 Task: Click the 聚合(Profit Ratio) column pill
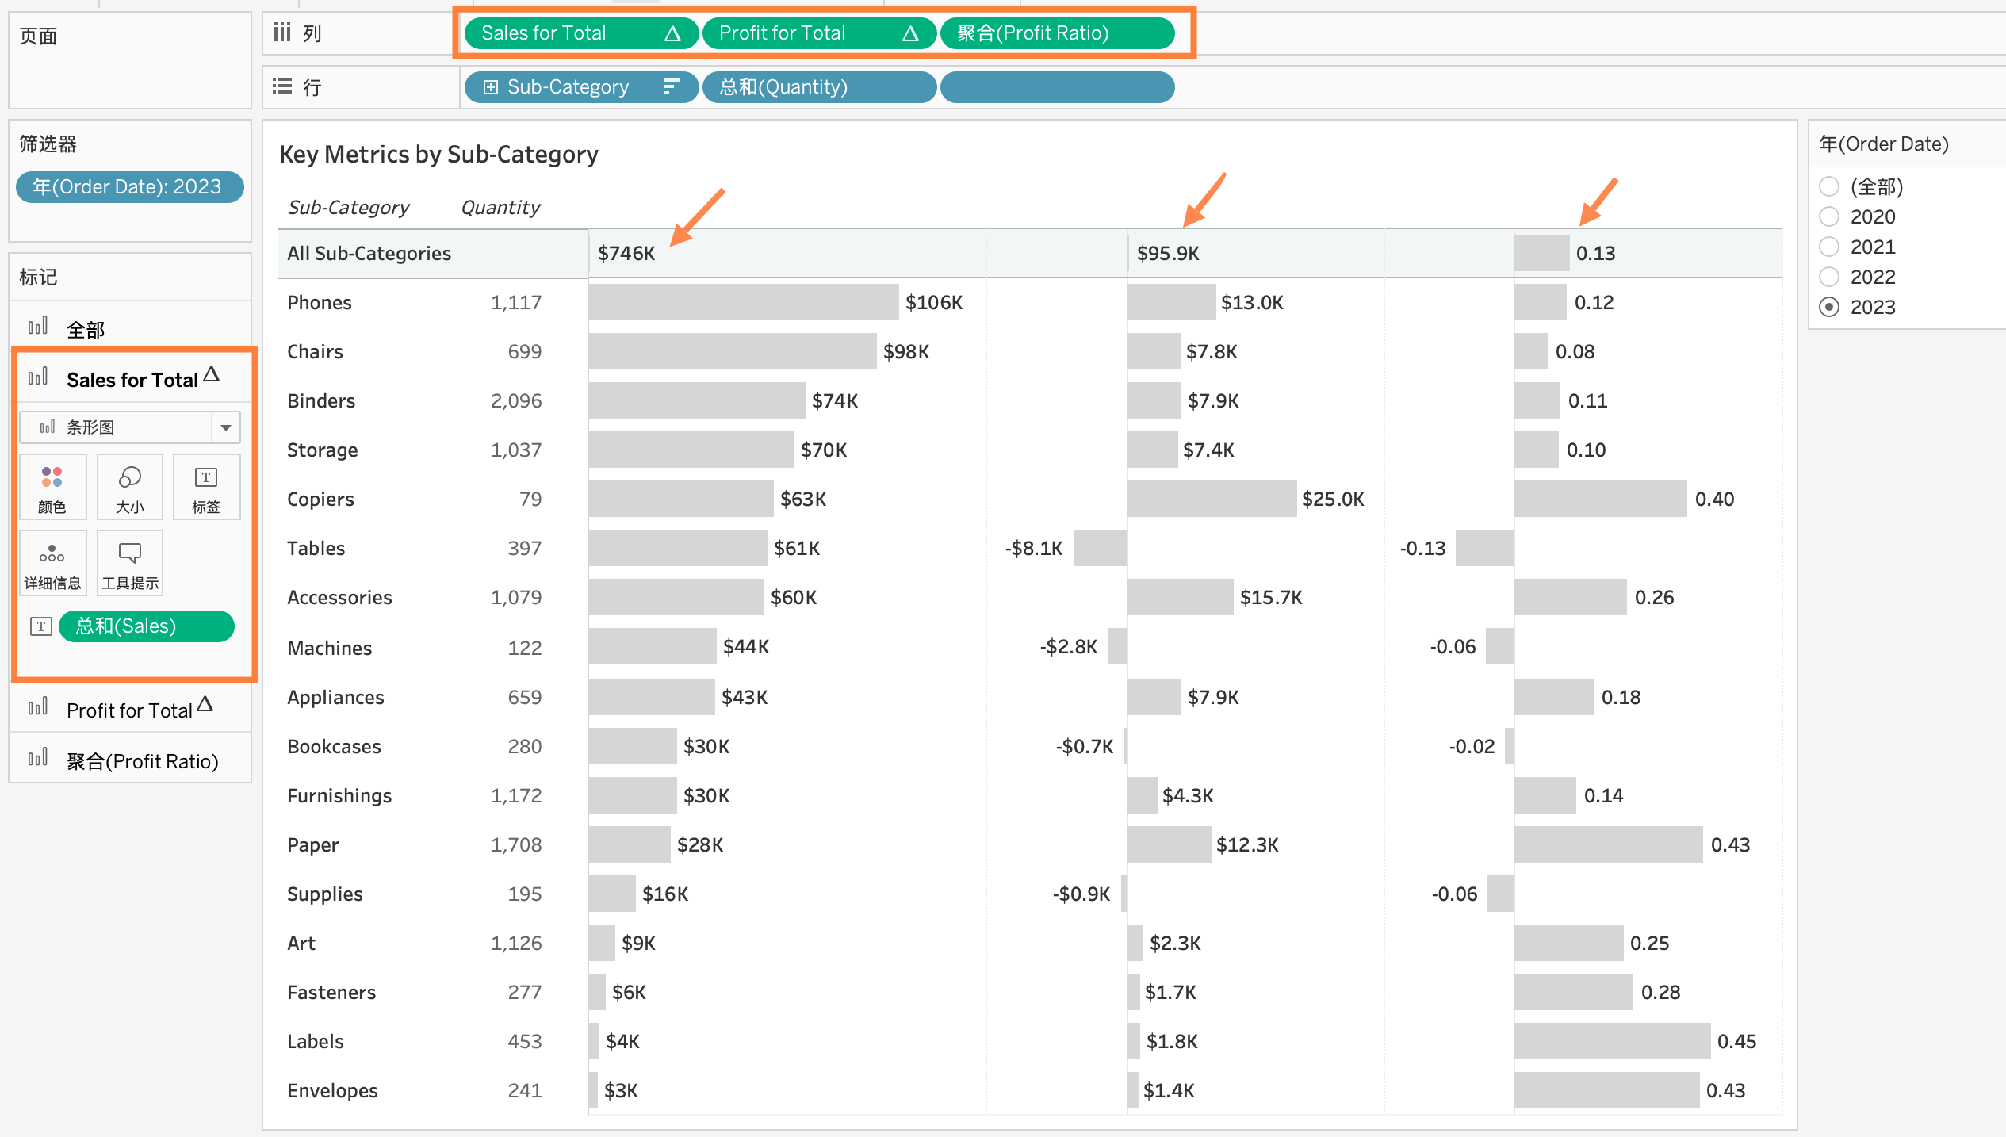click(1056, 33)
